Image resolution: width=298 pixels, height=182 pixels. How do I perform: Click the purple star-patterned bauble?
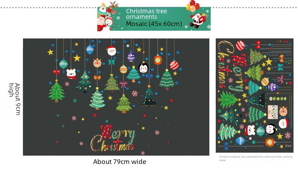click(131, 57)
